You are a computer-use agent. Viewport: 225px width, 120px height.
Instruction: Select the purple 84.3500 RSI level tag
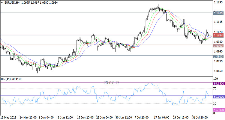(x=219, y=83)
